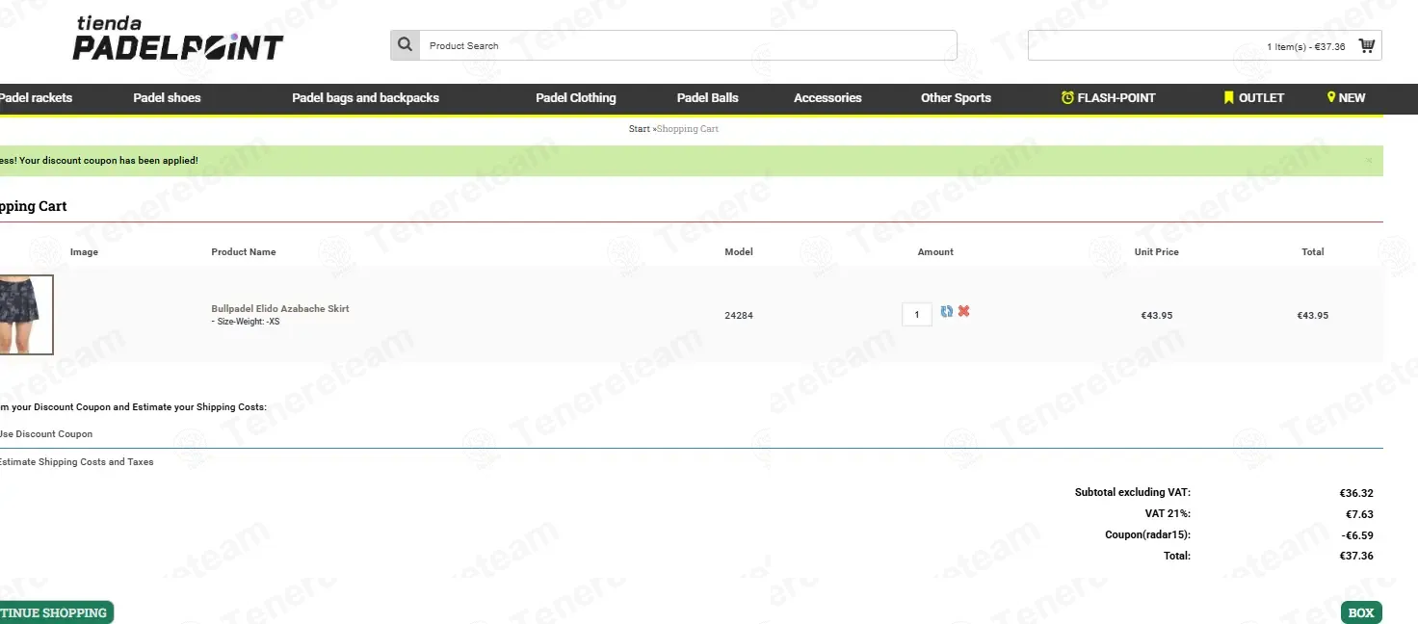Open FLASH-POINT deals with clock icon
The width and height of the screenshot is (1418, 624).
(x=1108, y=97)
